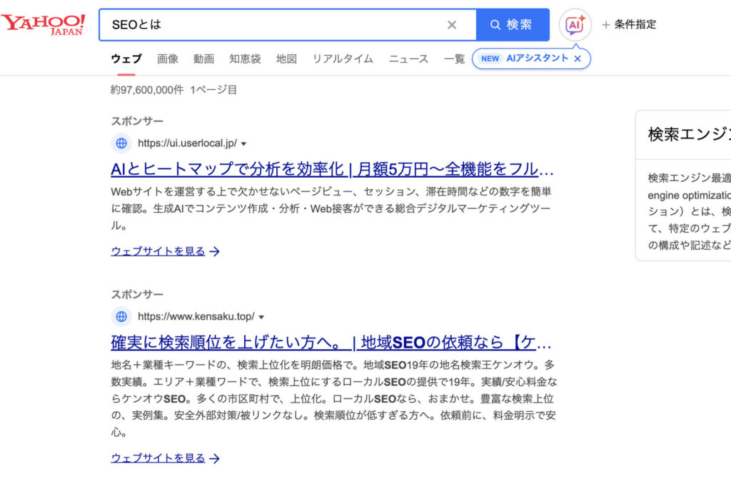Open the AIとヒートマップで分析を効率化 ad title
Viewport: 731px width, 479px height.
[333, 169]
